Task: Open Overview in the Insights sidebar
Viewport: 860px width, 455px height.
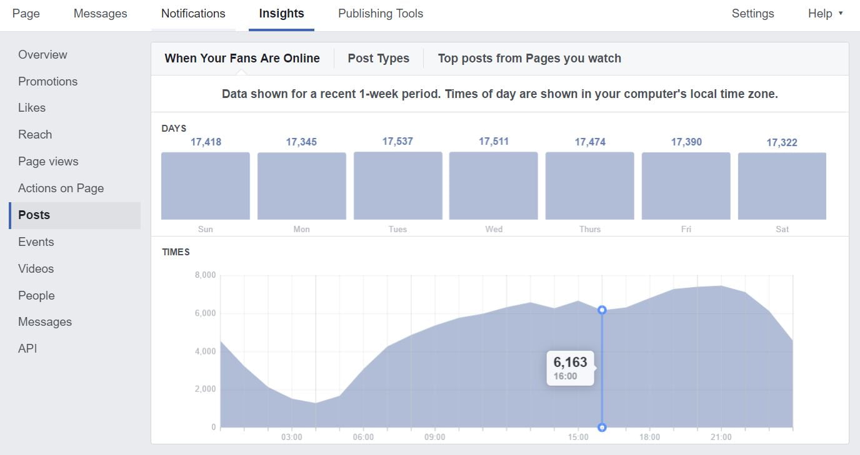Action: tap(42, 55)
